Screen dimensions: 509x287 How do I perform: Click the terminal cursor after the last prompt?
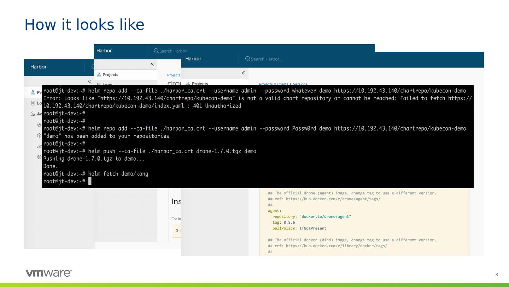click(90, 181)
